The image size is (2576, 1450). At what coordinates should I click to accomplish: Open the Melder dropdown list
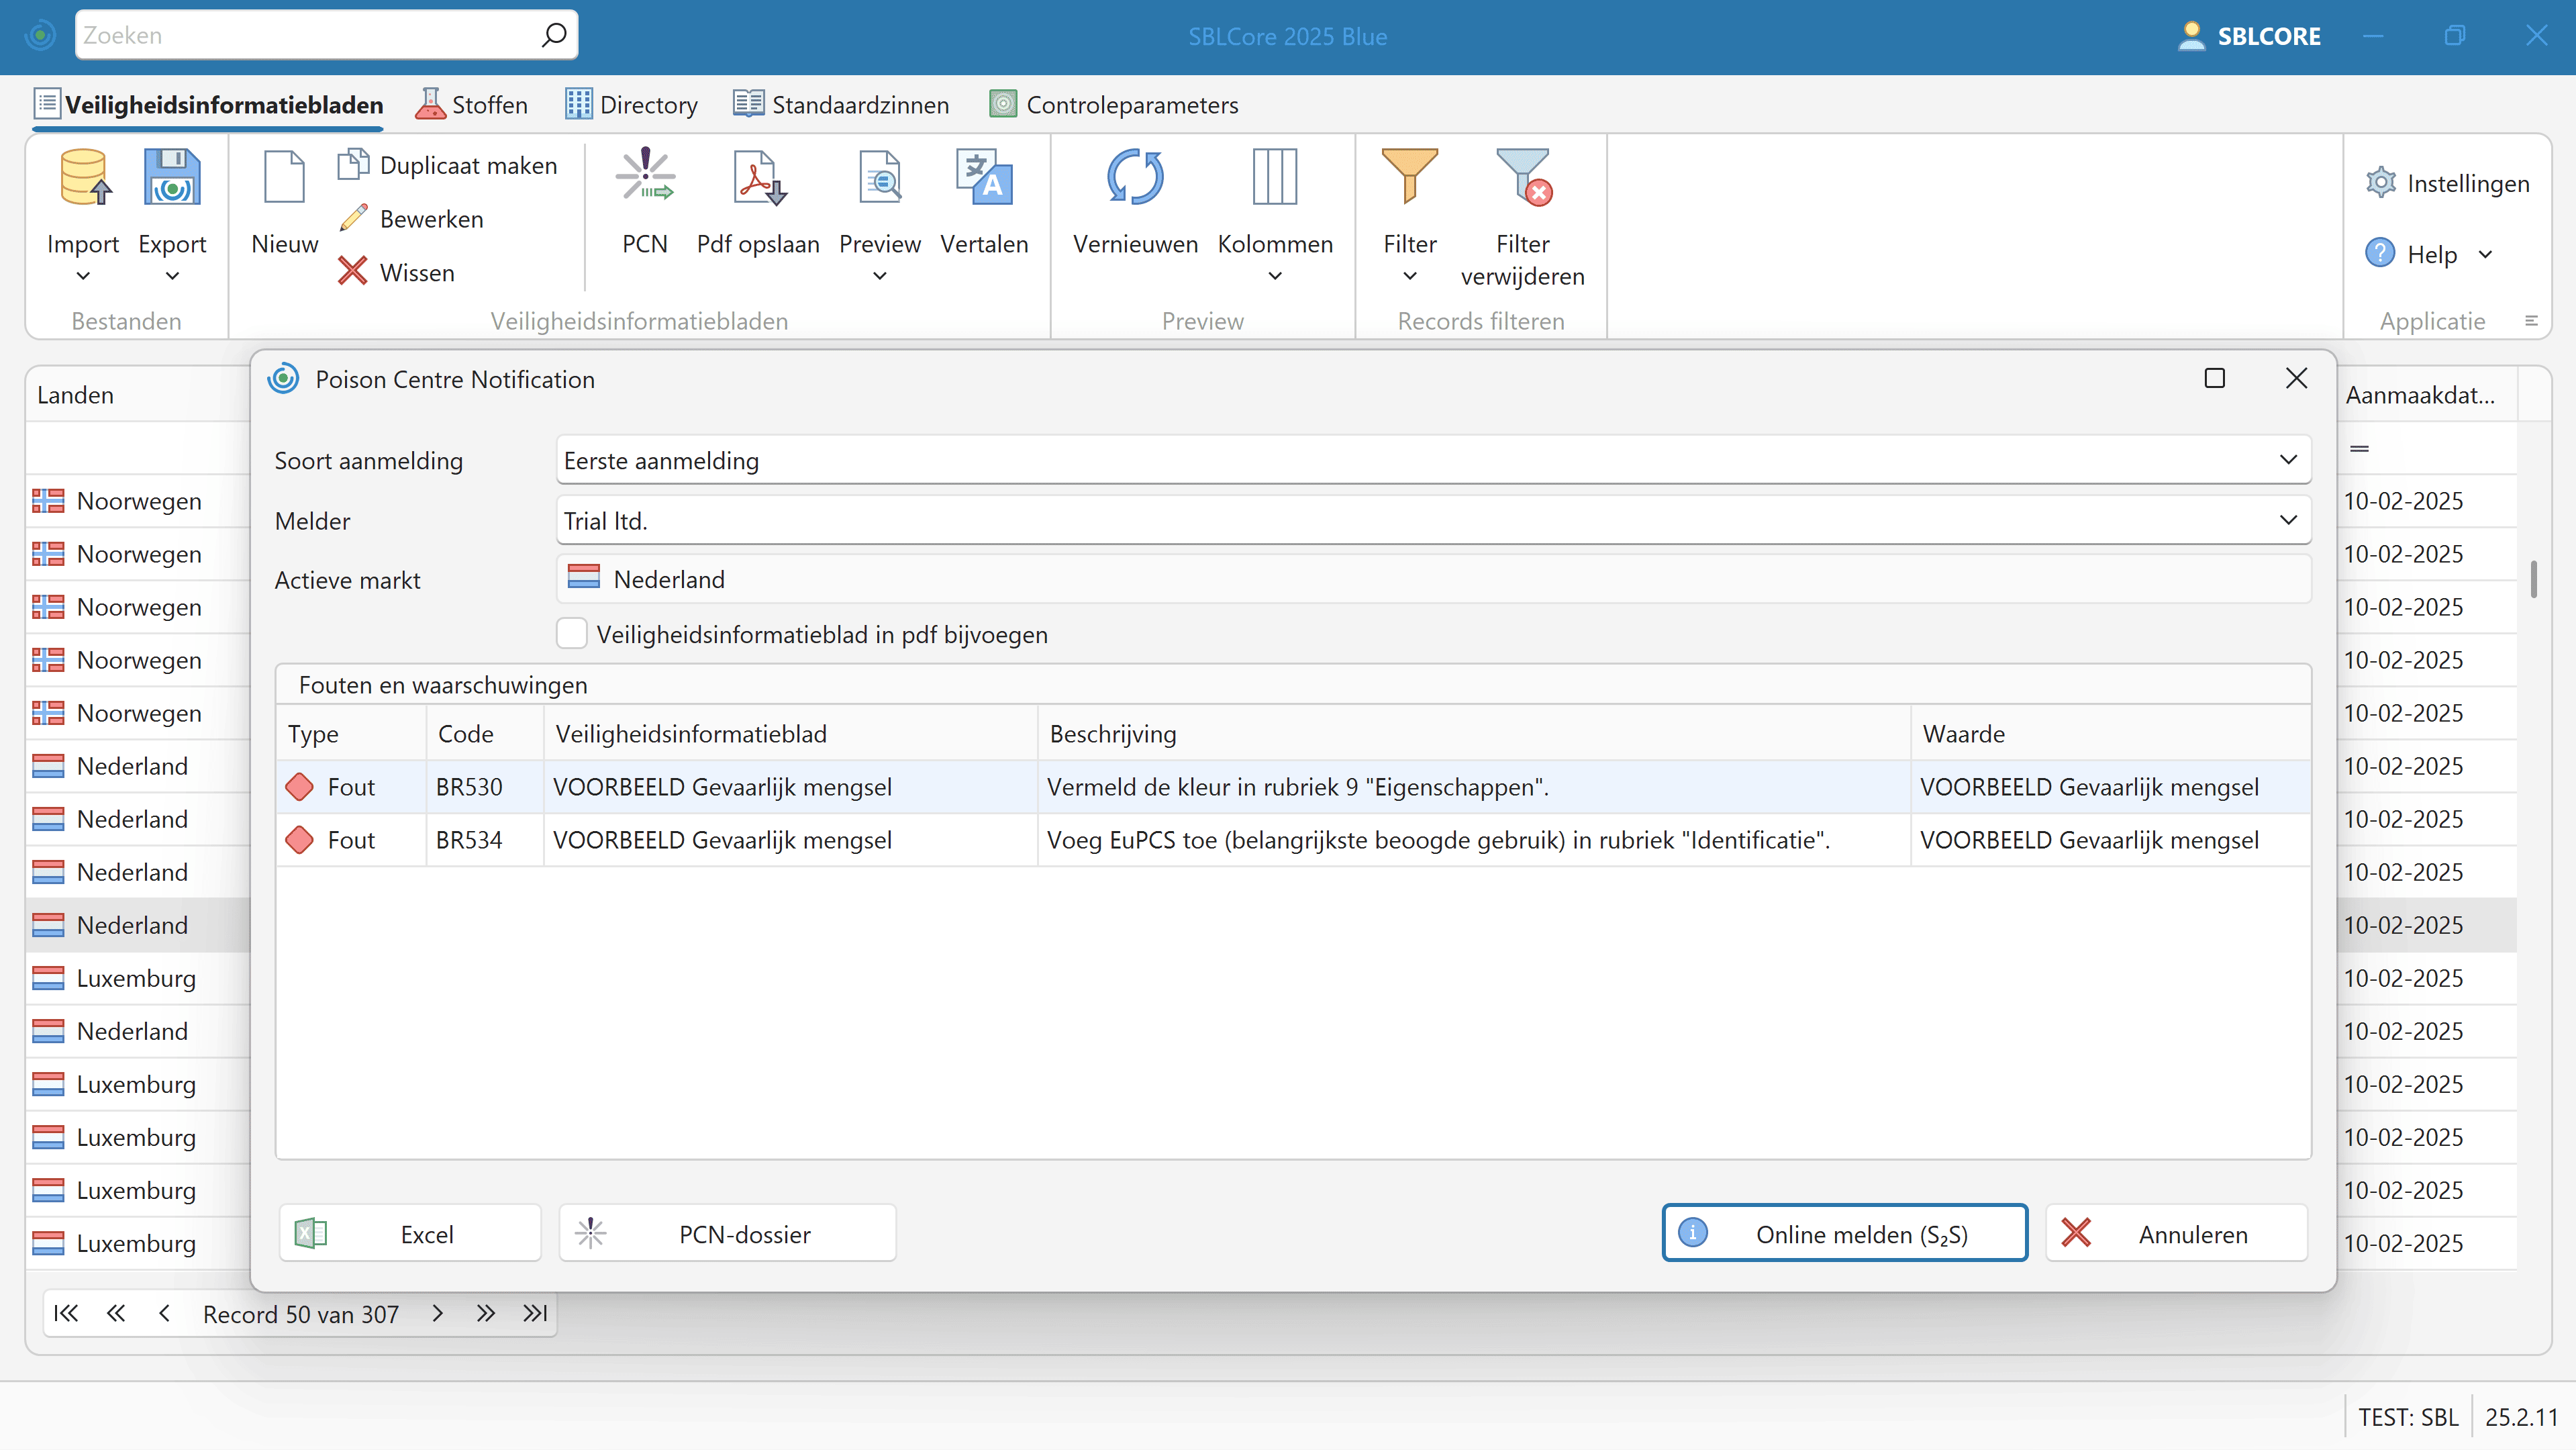point(2287,520)
